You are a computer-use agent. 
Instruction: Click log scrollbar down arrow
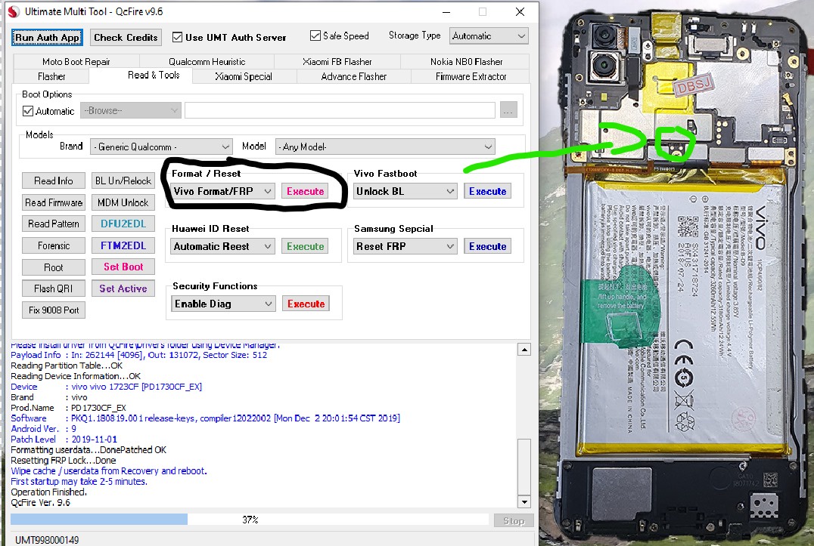524,501
